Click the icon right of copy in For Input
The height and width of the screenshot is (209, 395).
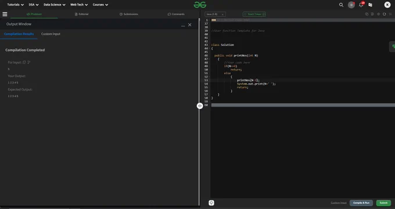tap(28, 63)
